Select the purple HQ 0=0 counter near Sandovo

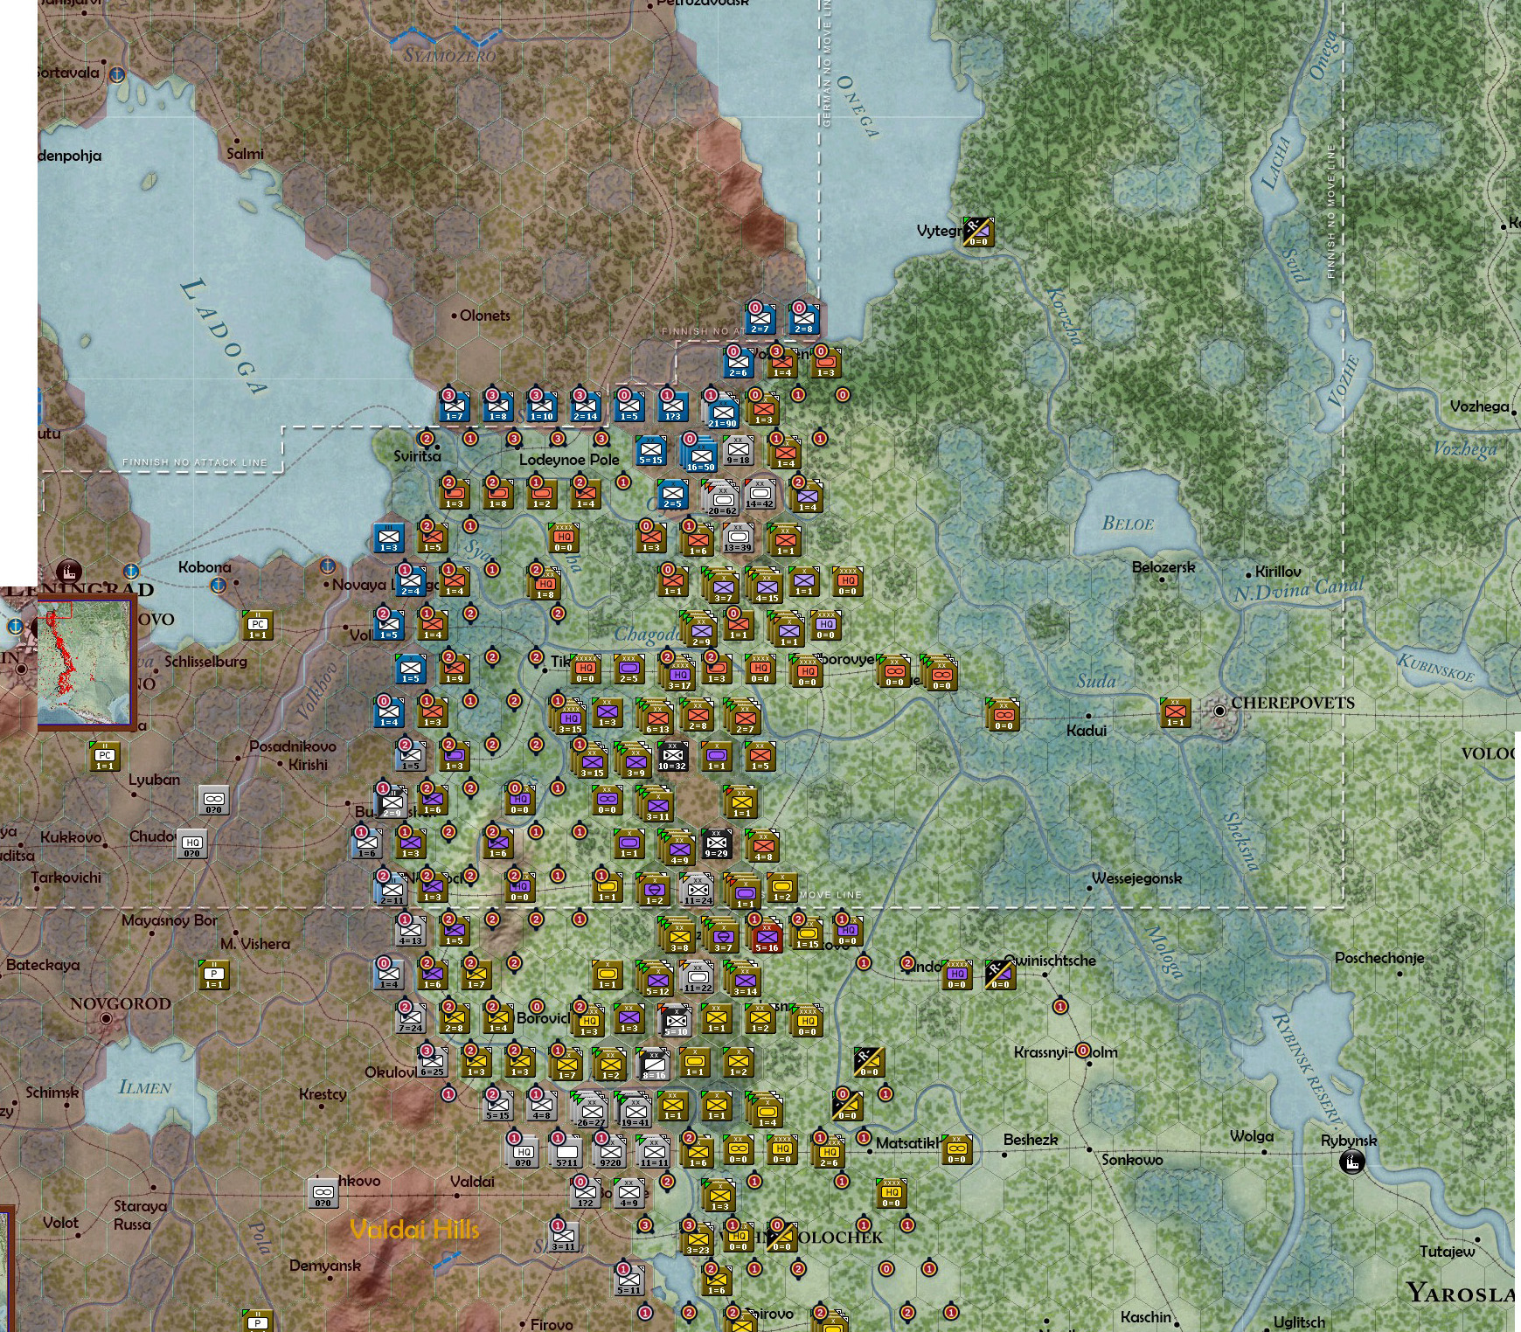pyautogui.click(x=957, y=975)
